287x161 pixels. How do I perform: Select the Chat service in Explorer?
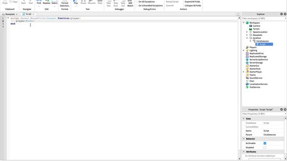(x=252, y=81)
